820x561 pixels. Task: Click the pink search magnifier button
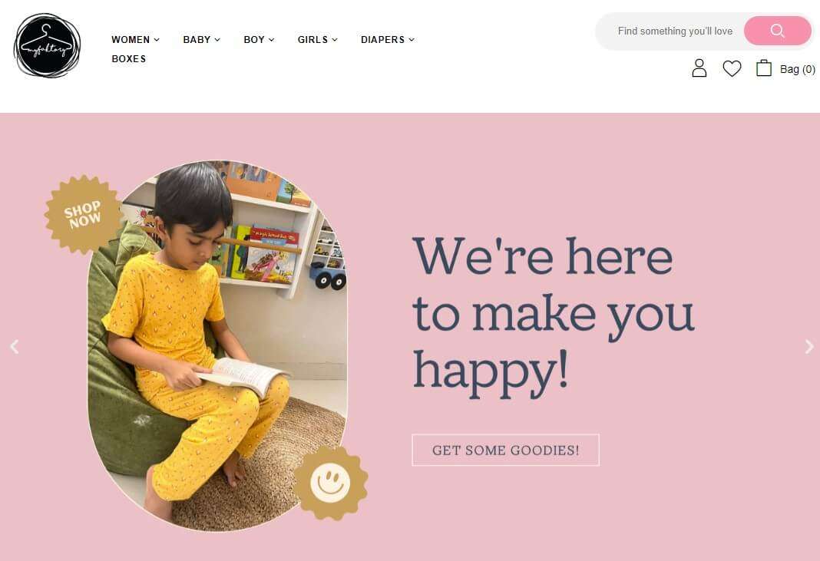pos(777,31)
